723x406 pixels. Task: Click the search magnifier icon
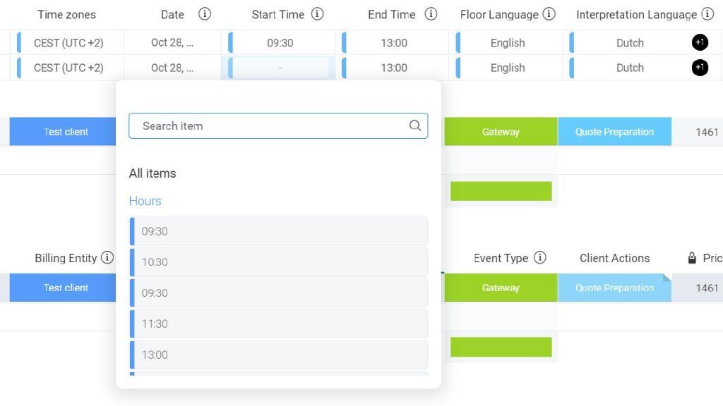415,125
